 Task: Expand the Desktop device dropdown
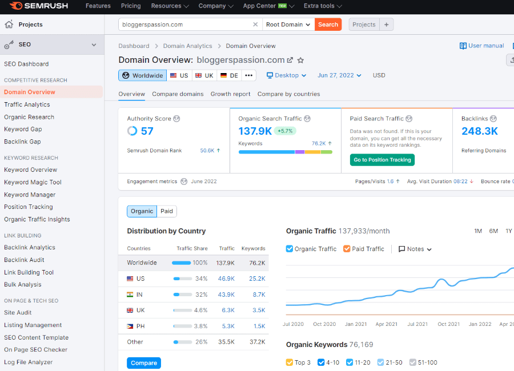point(287,75)
